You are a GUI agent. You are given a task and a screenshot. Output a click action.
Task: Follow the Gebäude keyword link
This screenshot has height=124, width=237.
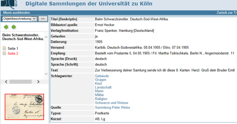pos(102,76)
